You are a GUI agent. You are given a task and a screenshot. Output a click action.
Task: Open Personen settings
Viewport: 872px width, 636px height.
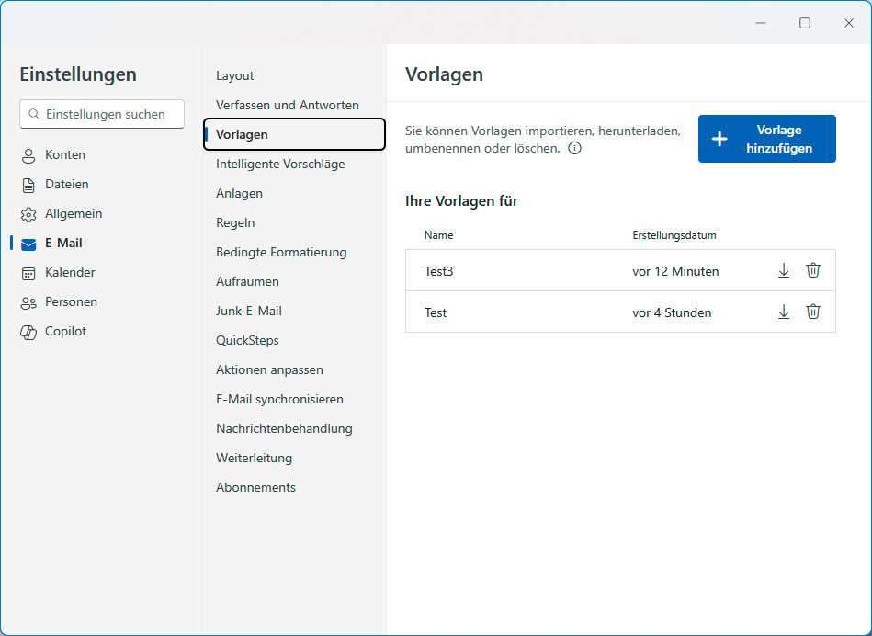coord(71,302)
